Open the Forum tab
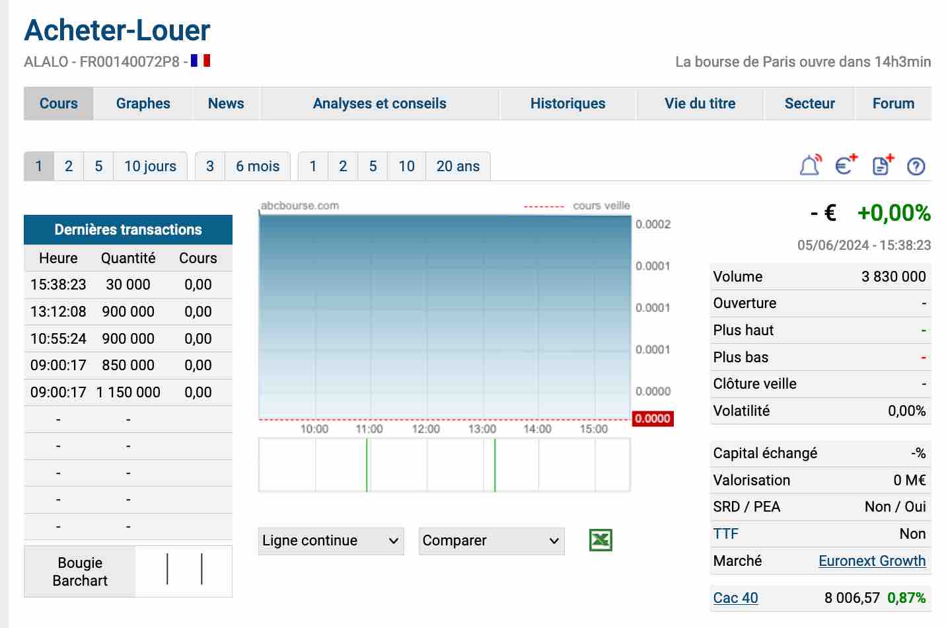This screenshot has height=628, width=946. [894, 103]
